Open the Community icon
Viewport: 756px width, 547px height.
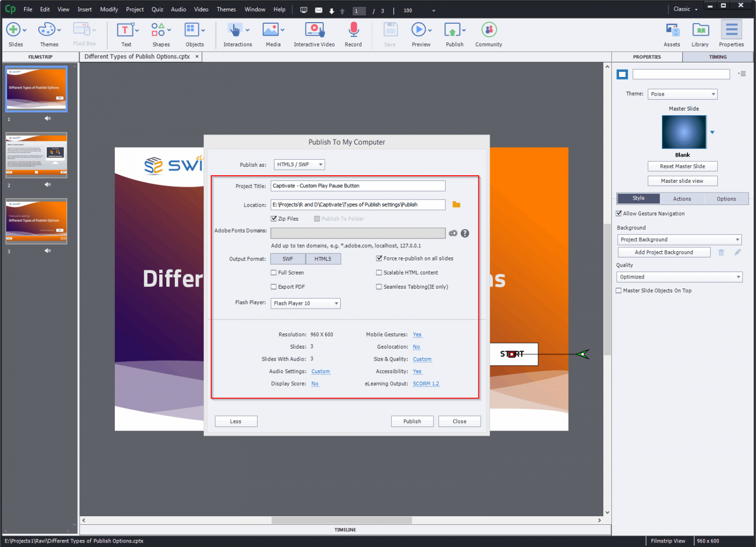tap(489, 30)
